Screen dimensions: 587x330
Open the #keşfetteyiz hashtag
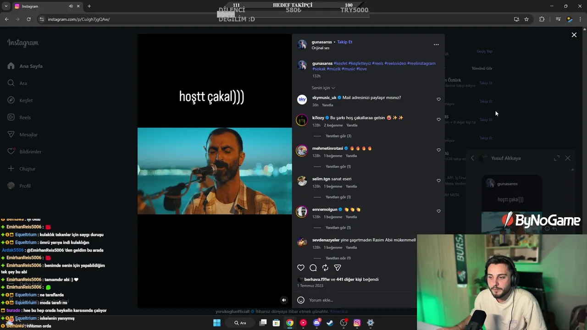(x=360, y=63)
